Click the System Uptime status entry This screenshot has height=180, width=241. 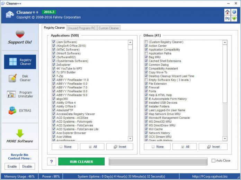121,176
